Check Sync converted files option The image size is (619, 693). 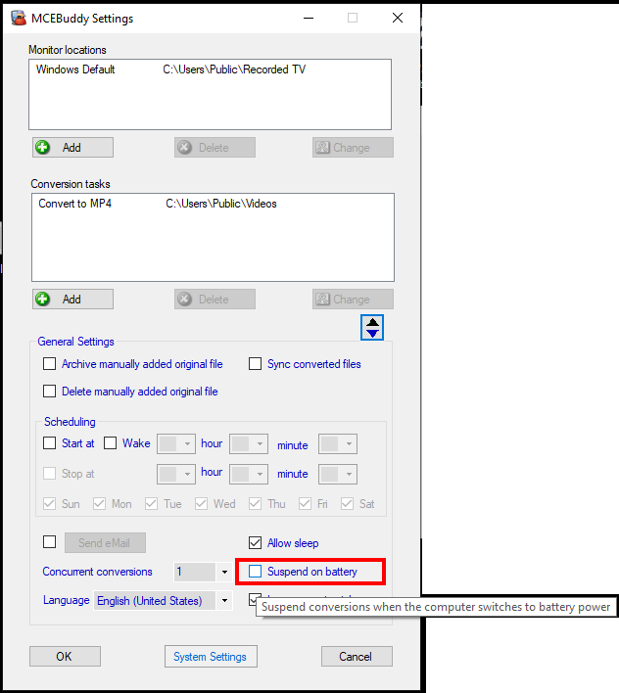click(255, 364)
